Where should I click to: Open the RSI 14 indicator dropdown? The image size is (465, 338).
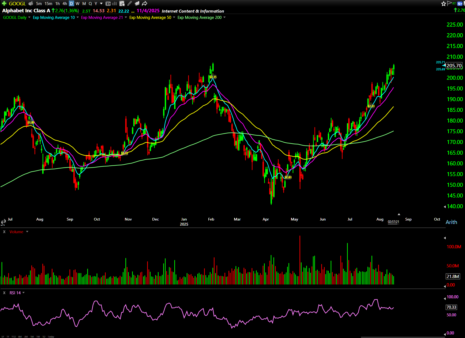click(x=24, y=293)
